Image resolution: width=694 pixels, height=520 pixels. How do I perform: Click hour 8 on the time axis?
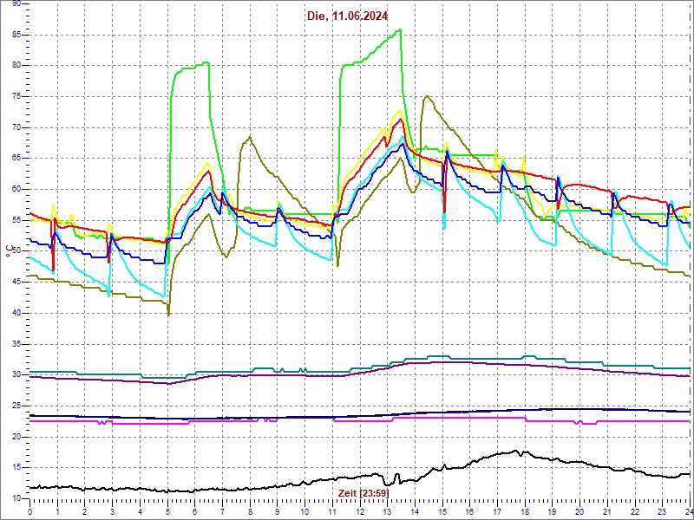250,510
